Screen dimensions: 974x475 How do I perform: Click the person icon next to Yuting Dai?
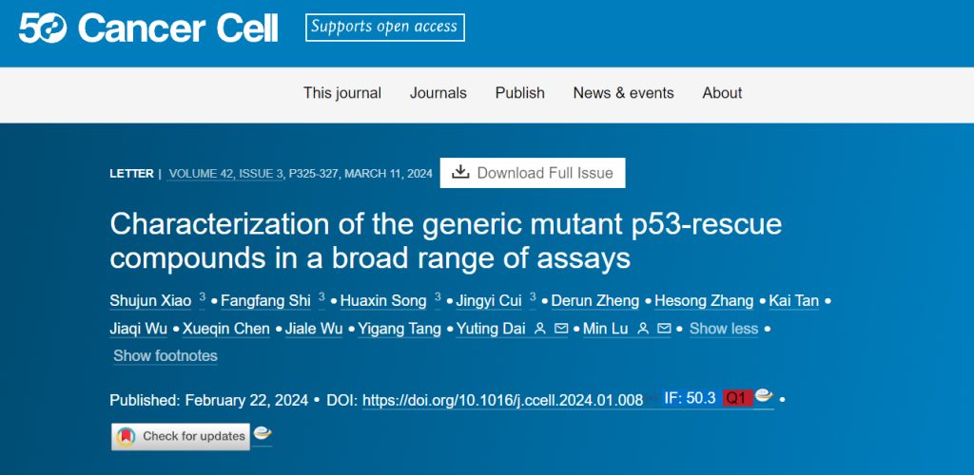[539, 329]
